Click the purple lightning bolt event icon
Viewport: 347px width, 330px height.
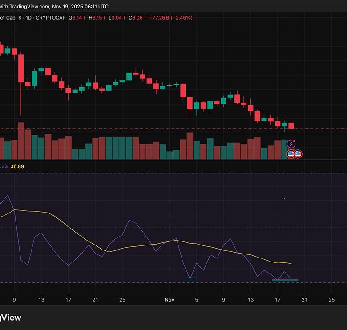coord(291,144)
